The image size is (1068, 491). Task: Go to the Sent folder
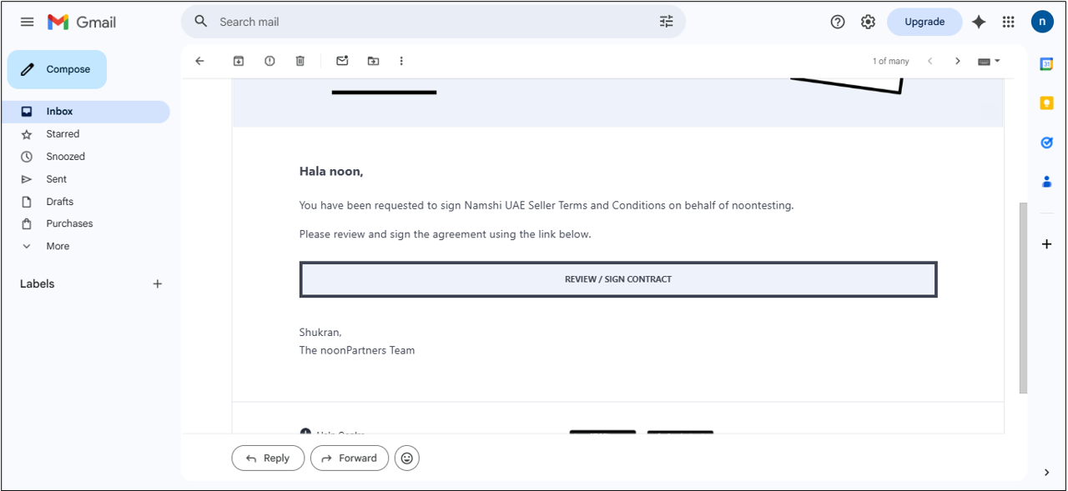[57, 178]
